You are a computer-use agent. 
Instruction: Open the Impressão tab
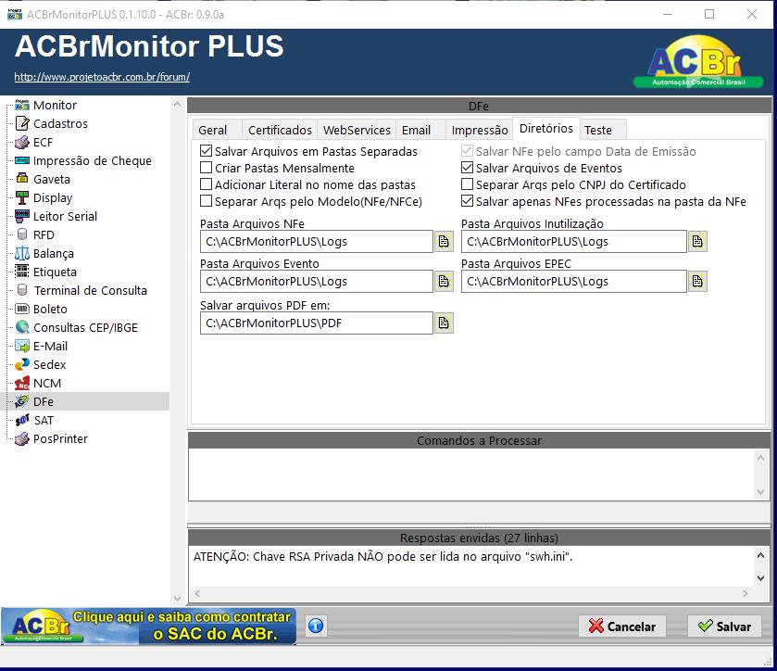click(479, 130)
